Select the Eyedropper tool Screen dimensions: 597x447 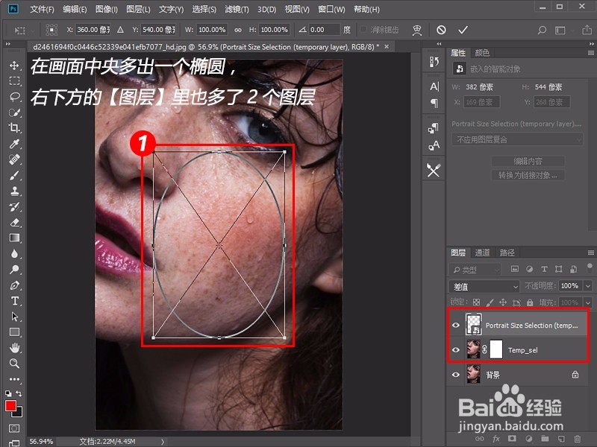tap(14, 144)
